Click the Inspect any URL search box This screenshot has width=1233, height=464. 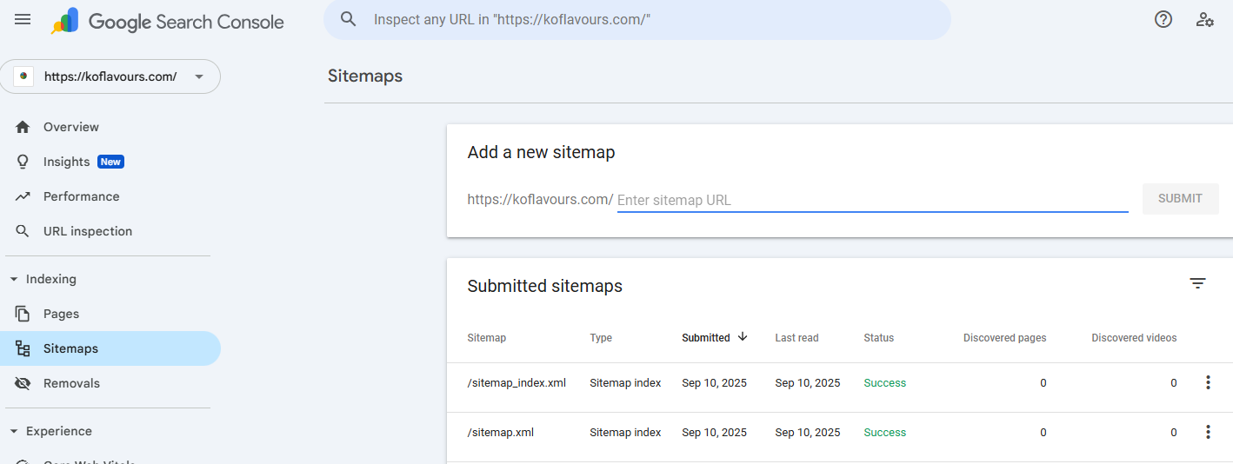pos(637,19)
